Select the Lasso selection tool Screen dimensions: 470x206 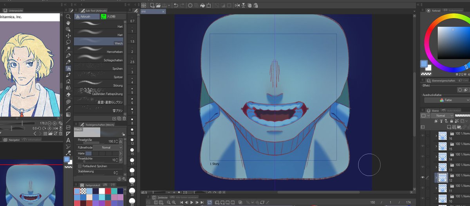click(x=68, y=42)
